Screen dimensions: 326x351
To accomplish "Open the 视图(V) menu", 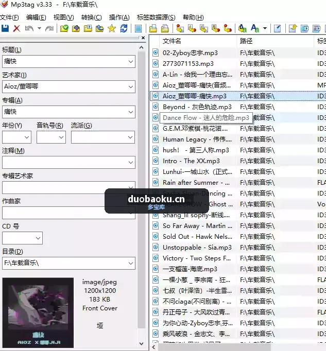I will [64, 17].
